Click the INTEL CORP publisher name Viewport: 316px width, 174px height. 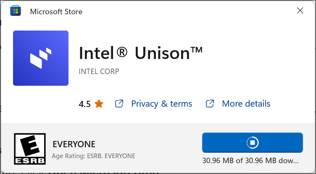(x=99, y=72)
